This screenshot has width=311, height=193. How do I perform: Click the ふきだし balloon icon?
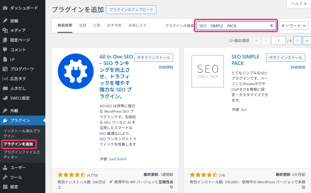click(5, 88)
